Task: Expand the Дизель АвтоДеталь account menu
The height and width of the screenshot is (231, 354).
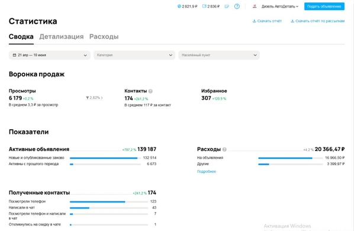Action: [x=280, y=7]
